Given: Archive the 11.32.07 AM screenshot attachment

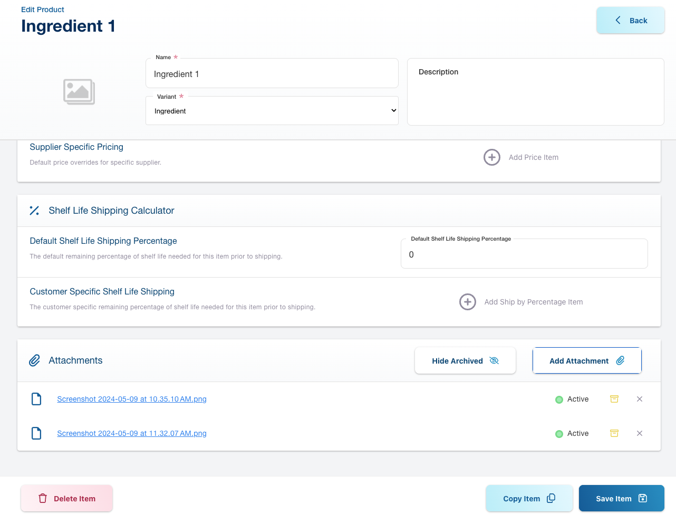Looking at the screenshot, I should pyautogui.click(x=614, y=433).
